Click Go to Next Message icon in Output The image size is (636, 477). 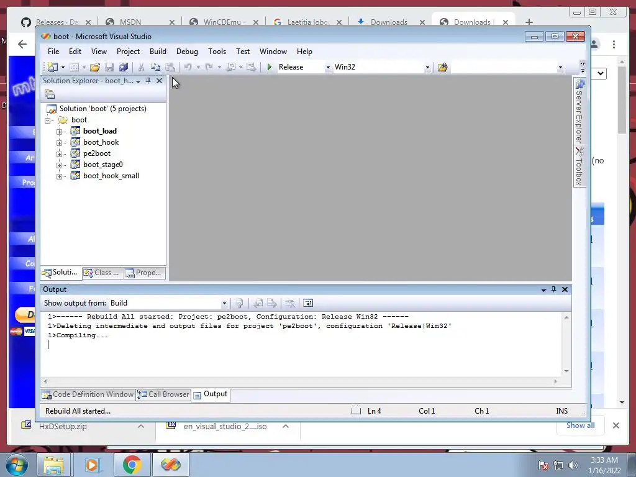[272, 303]
